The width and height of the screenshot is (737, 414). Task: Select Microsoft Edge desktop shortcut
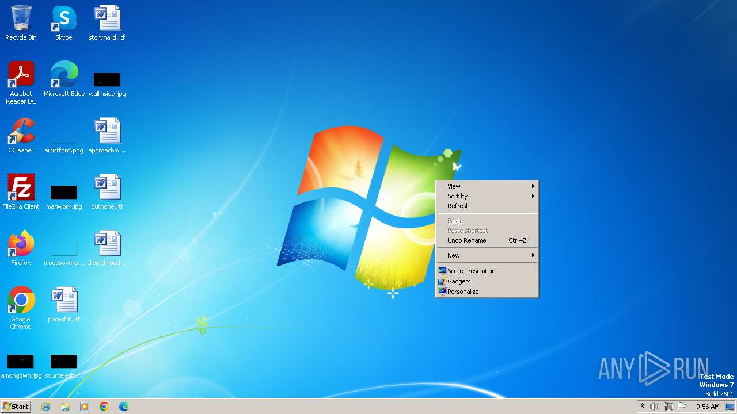tap(64, 79)
